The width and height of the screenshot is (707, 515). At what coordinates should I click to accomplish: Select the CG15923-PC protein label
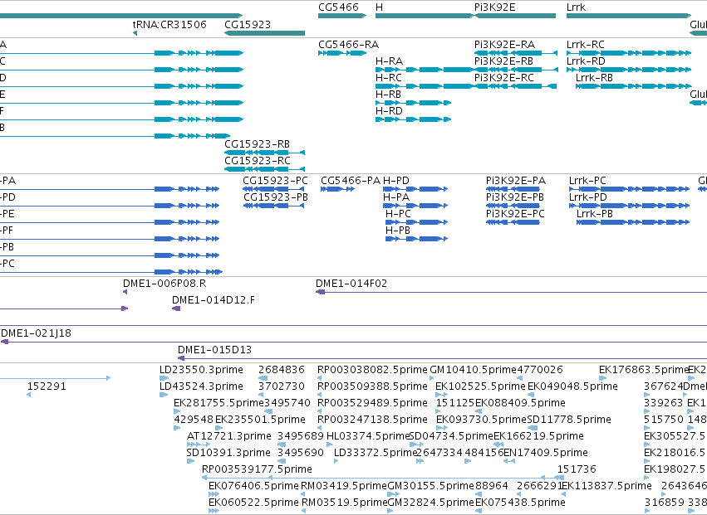(276, 181)
